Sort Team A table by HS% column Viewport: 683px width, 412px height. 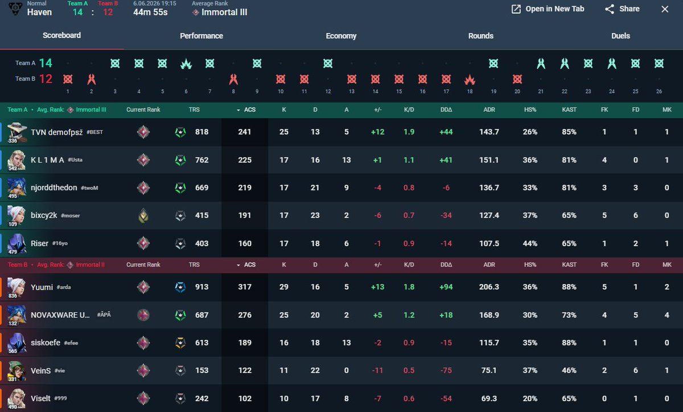coord(530,110)
